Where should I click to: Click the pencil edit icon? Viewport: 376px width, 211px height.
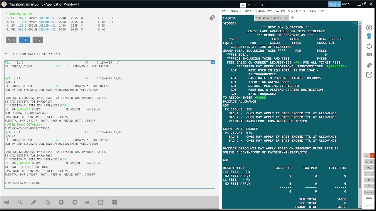coord(34,202)
